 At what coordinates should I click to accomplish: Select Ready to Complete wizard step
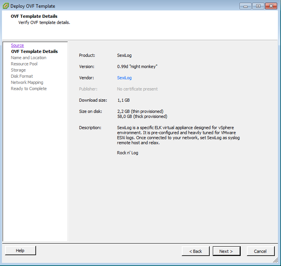29,89
